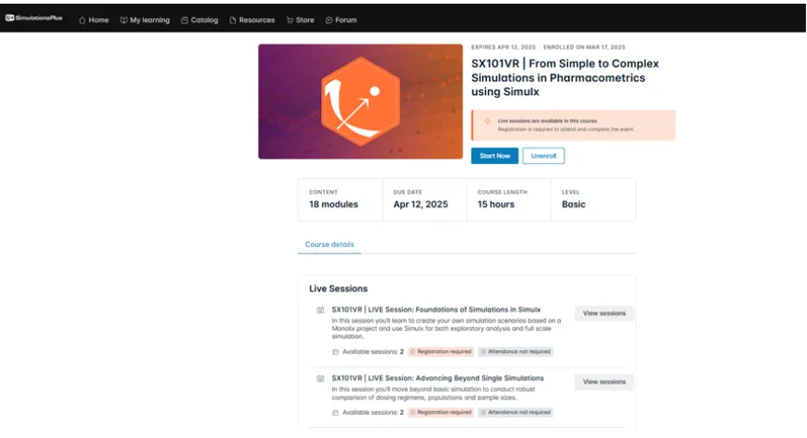Click the warning icon in live sessions banner

(487, 121)
